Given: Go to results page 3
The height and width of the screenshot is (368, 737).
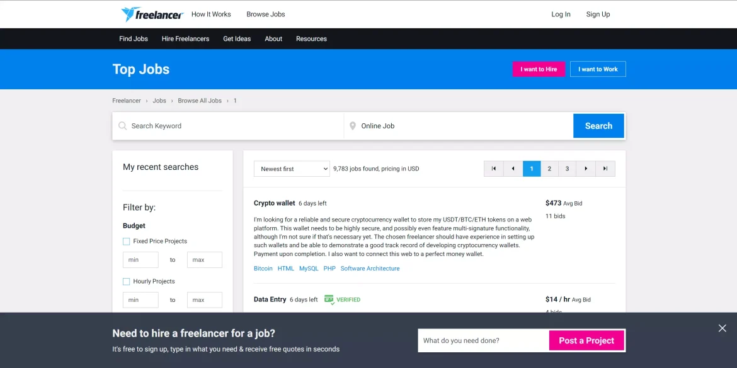Looking at the screenshot, I should point(568,169).
